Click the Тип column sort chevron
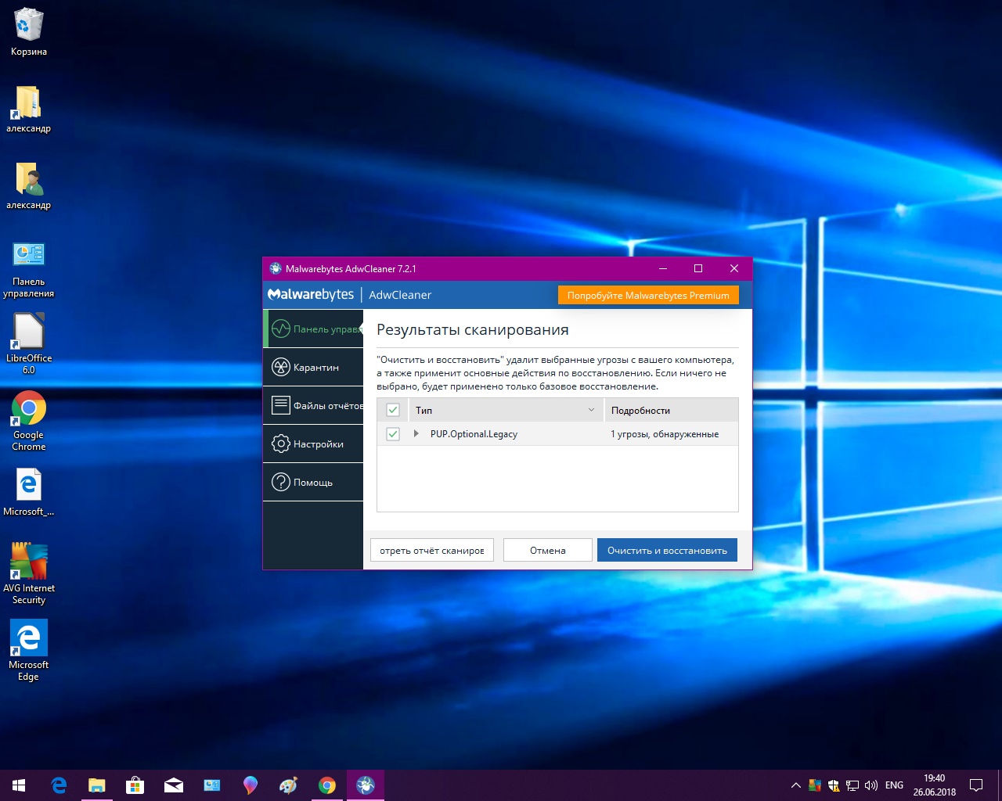 click(591, 410)
